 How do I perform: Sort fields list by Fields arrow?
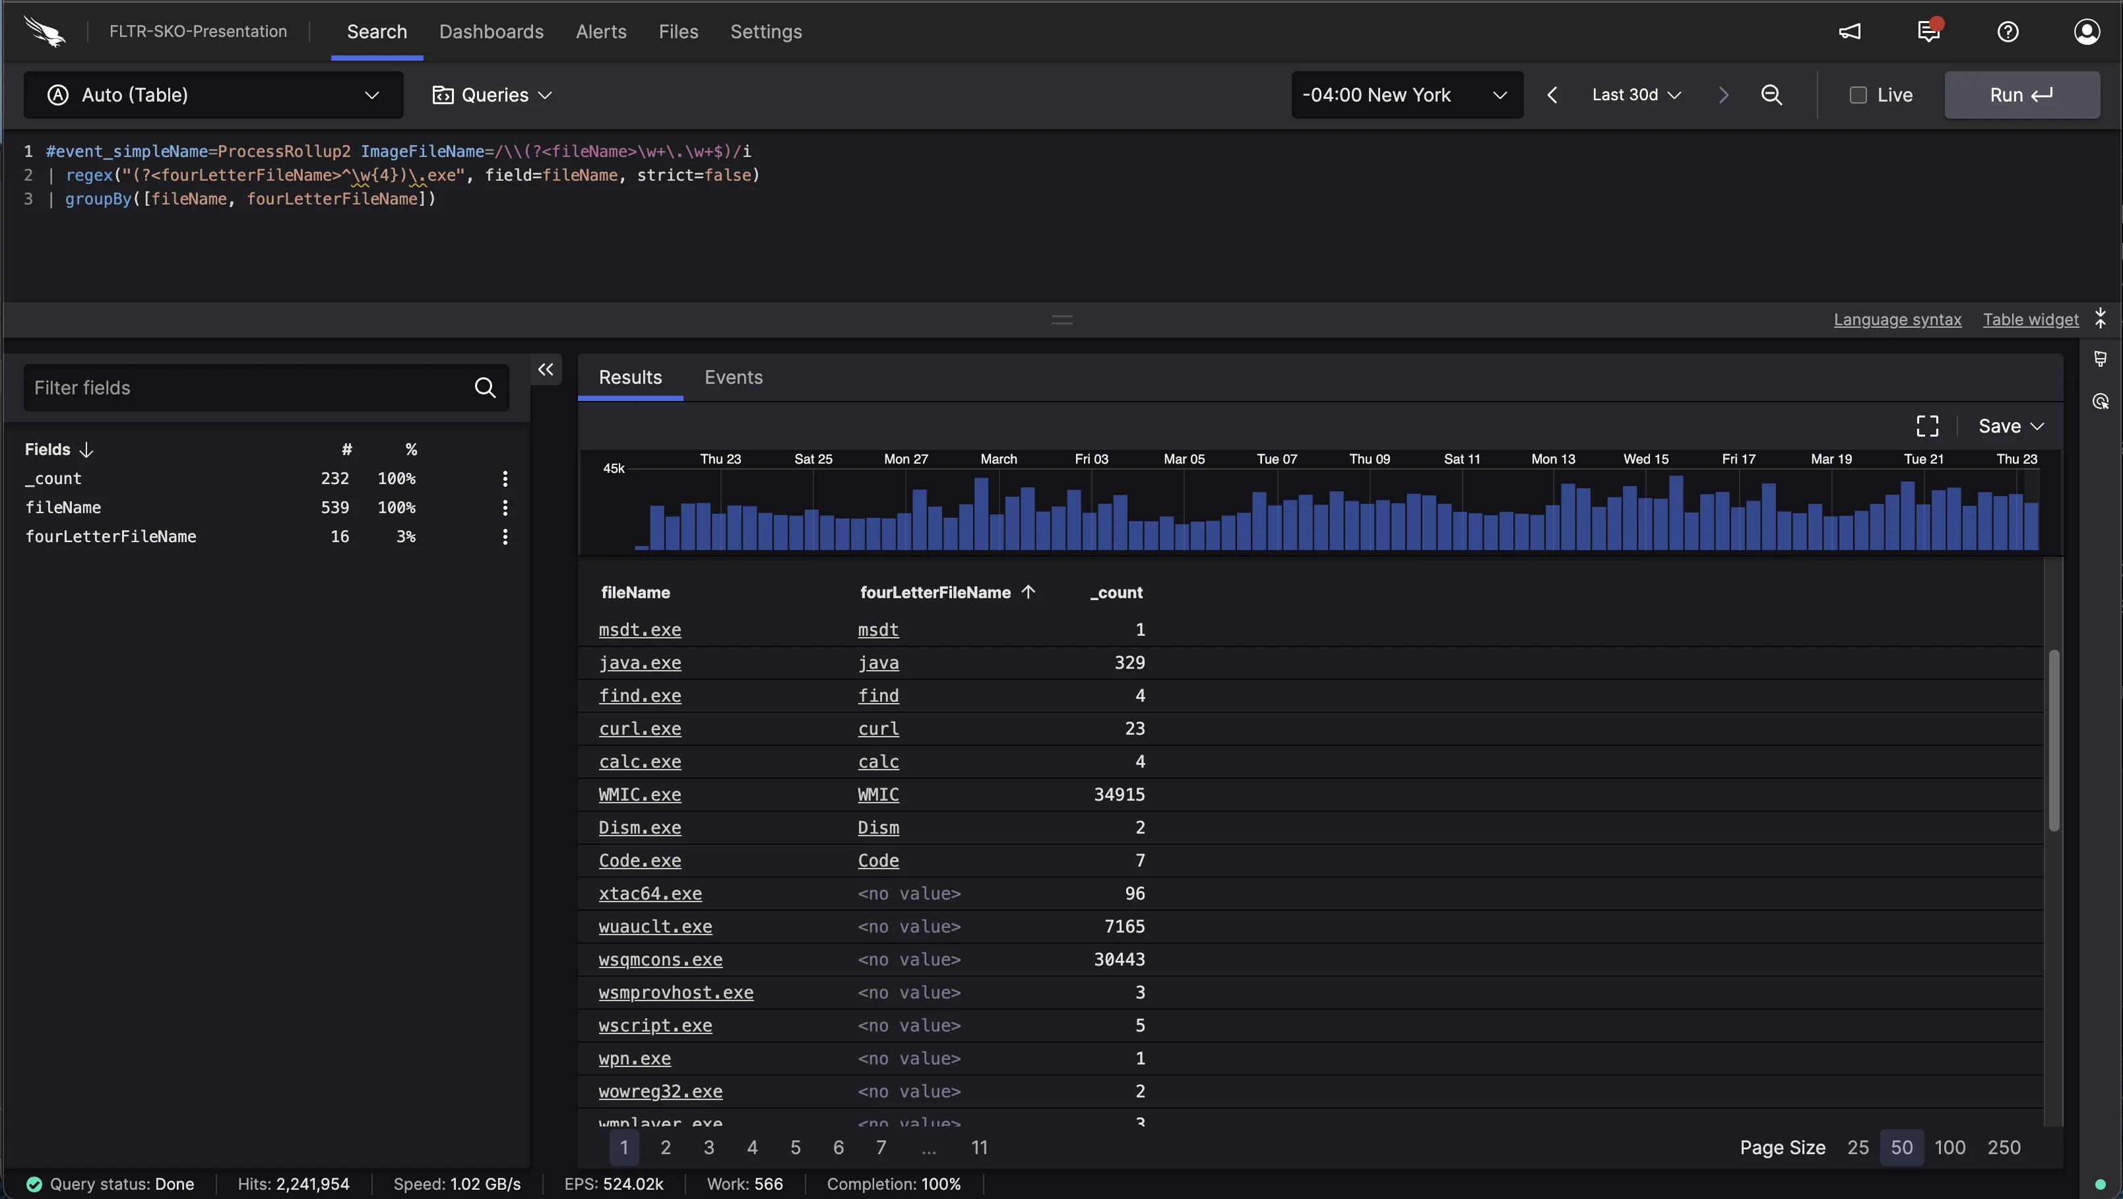[86, 449]
